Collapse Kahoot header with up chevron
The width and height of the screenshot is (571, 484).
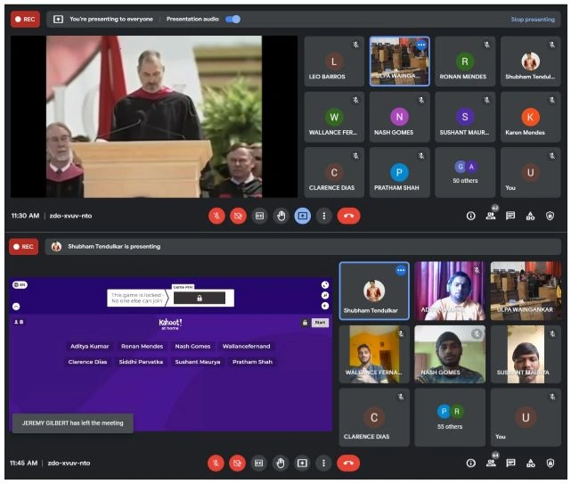[16, 307]
